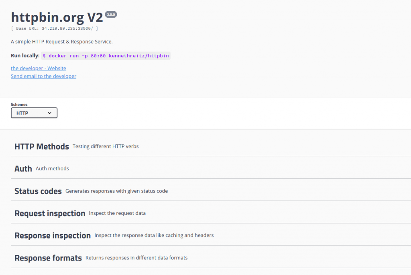This screenshot has height=275, width=411.
Task: Click the httpbin.org V2 title
Action: tap(57, 17)
